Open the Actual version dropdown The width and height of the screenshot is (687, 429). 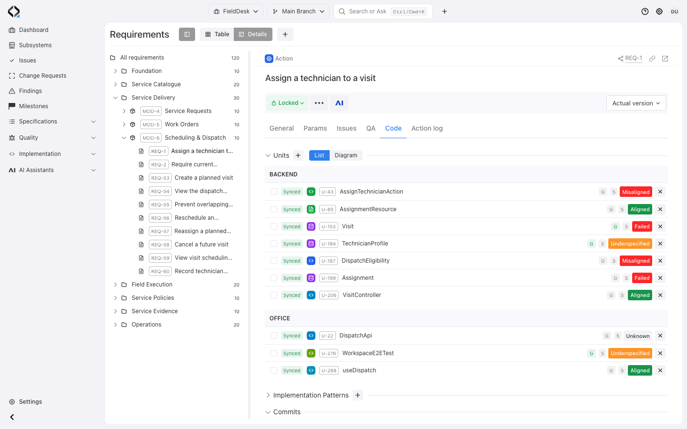[636, 103]
